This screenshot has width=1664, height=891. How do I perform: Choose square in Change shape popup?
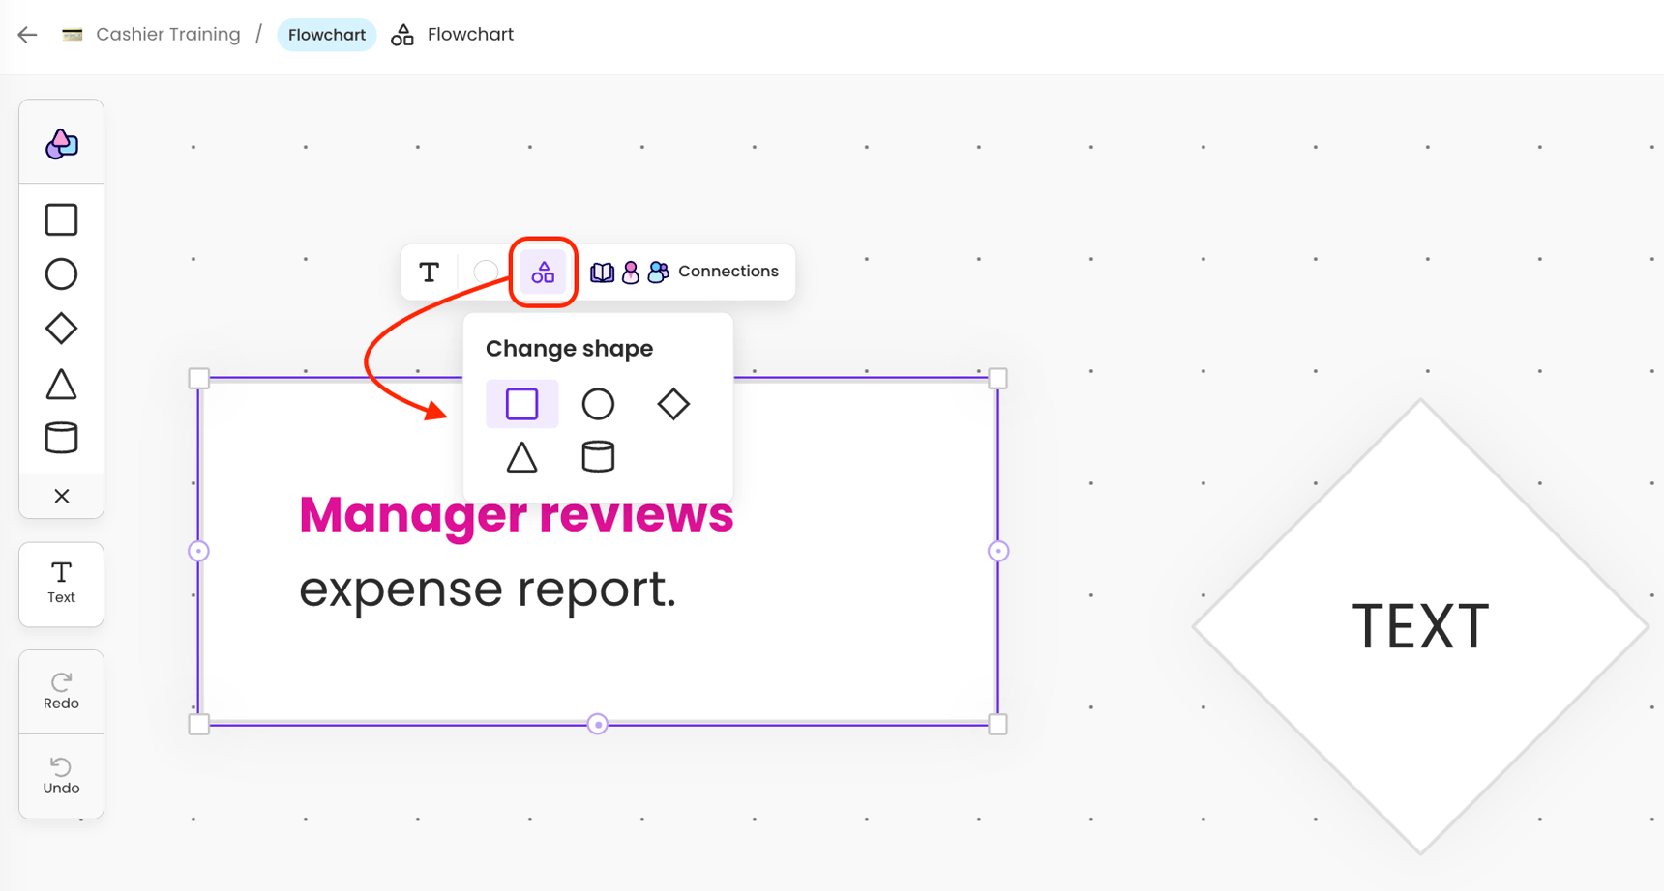pos(521,404)
